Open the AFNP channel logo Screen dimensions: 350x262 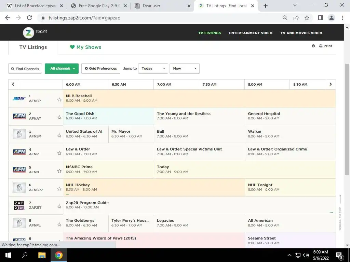pyautogui.click(x=19, y=152)
